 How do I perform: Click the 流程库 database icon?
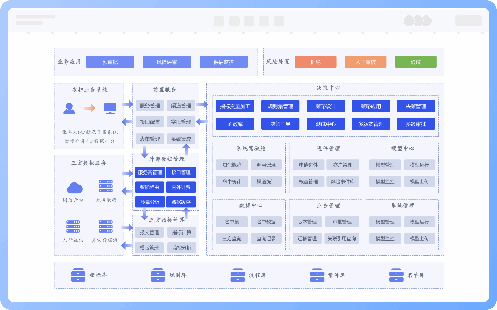238,275
